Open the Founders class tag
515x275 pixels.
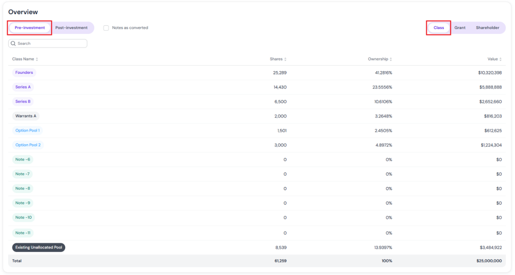coord(24,72)
